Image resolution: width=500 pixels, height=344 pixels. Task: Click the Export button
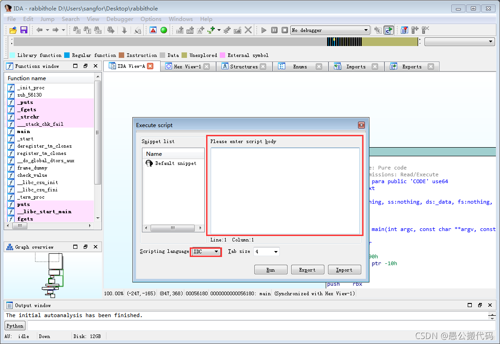[308, 270]
